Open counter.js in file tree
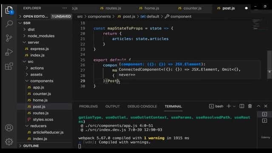This screenshot has width=272, height=153. click(x=42, y=93)
